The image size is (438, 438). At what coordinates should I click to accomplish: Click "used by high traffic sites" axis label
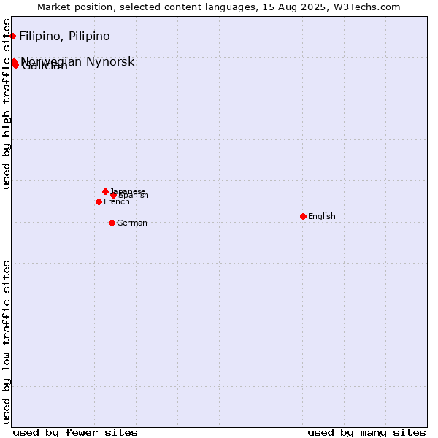tap(7, 104)
